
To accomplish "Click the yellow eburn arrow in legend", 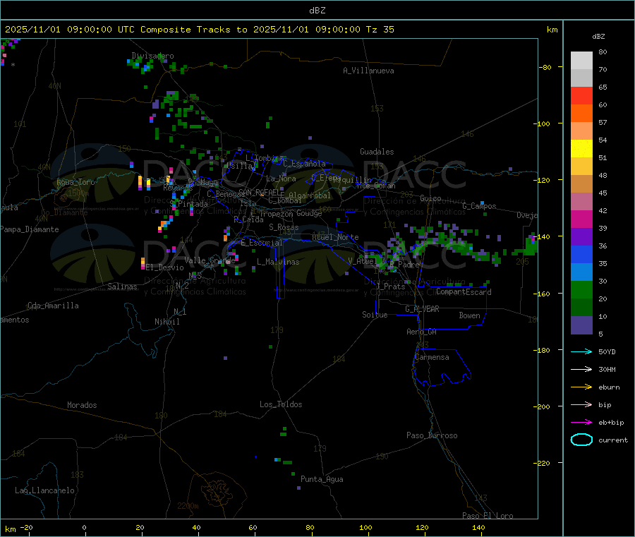I will (x=581, y=387).
